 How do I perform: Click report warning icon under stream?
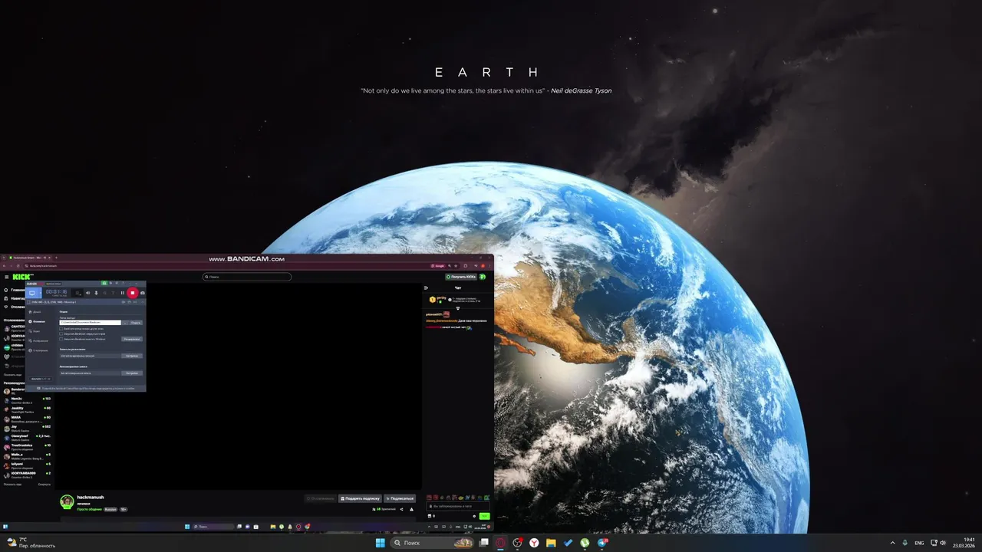411,509
